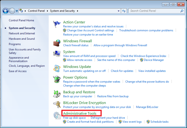Open the System heading link
The height and width of the screenshot is (128, 187).
(x=69, y=52)
